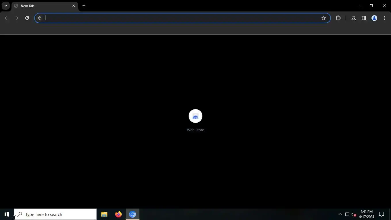391x220 pixels.
Task: Go back to previous page
Action: [6, 18]
